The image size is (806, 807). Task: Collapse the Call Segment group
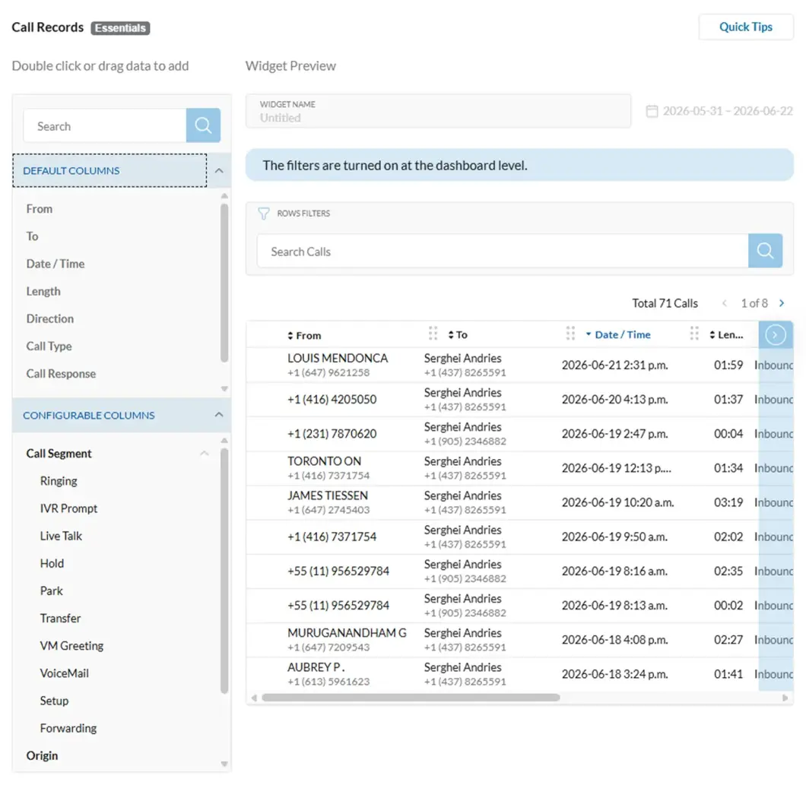pos(205,454)
